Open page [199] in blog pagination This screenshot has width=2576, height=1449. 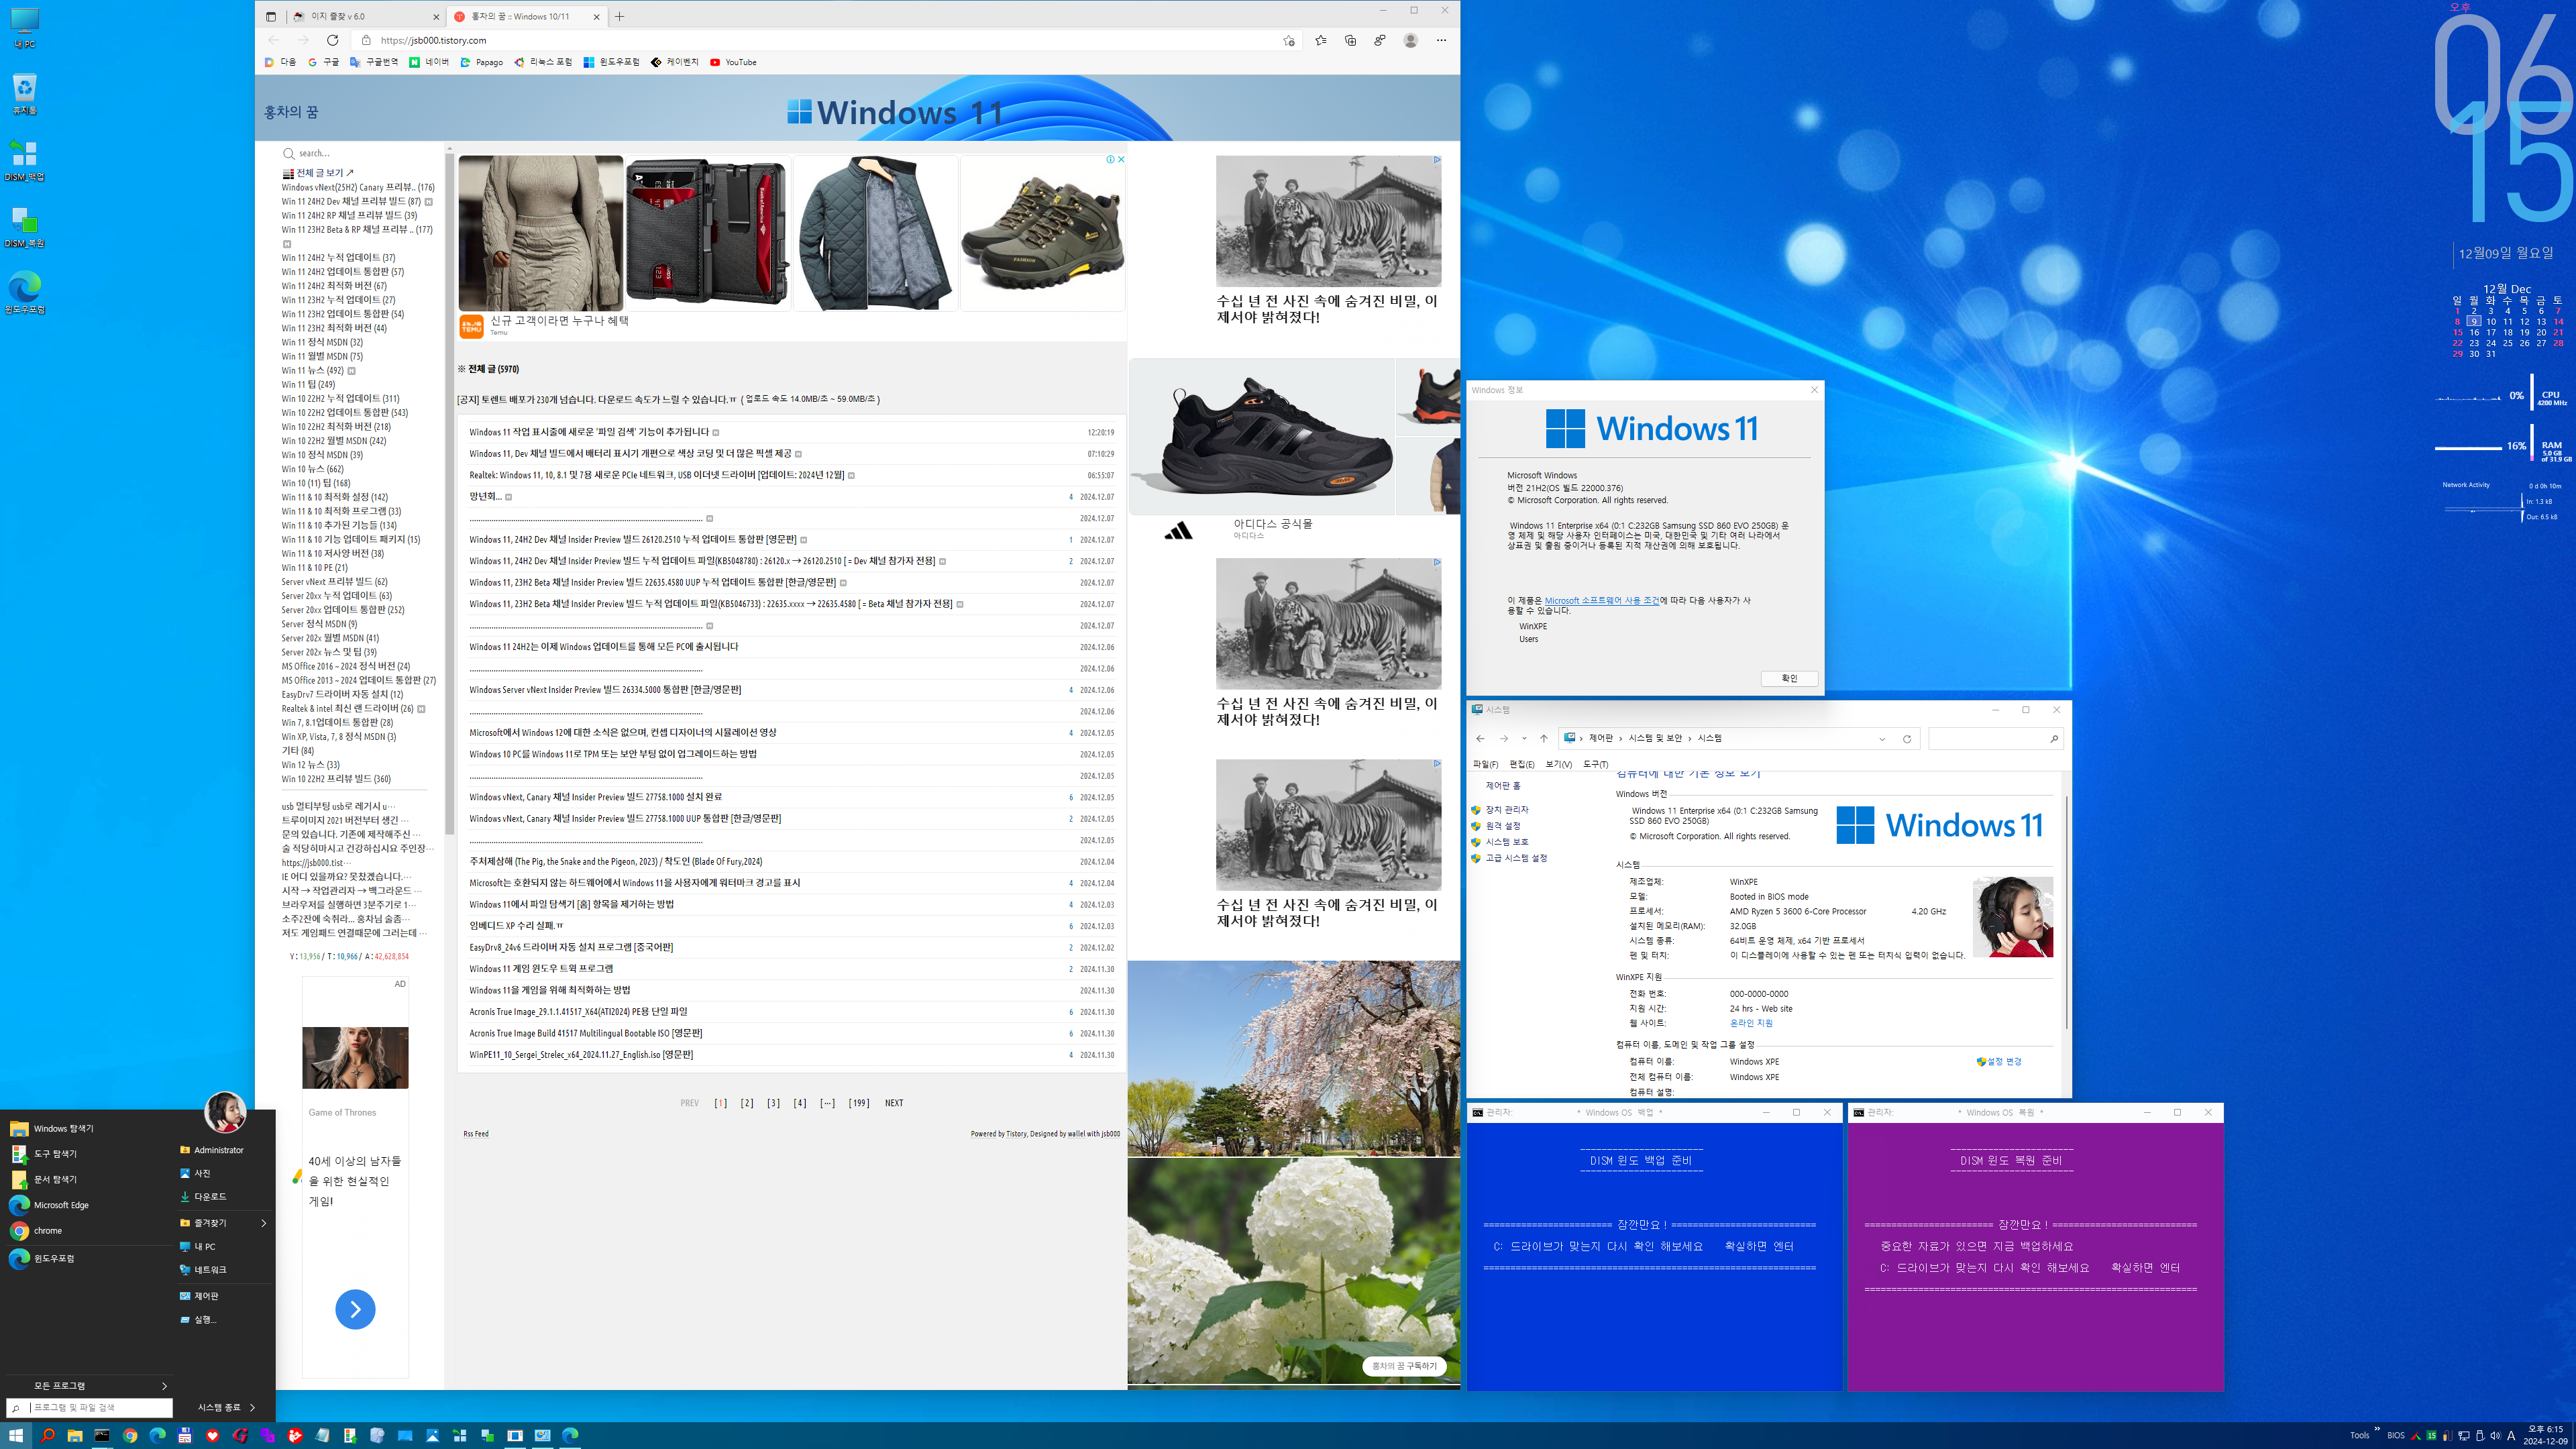point(858,1103)
